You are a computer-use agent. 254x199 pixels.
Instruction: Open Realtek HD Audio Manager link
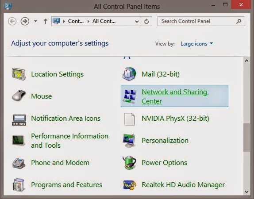(183, 185)
